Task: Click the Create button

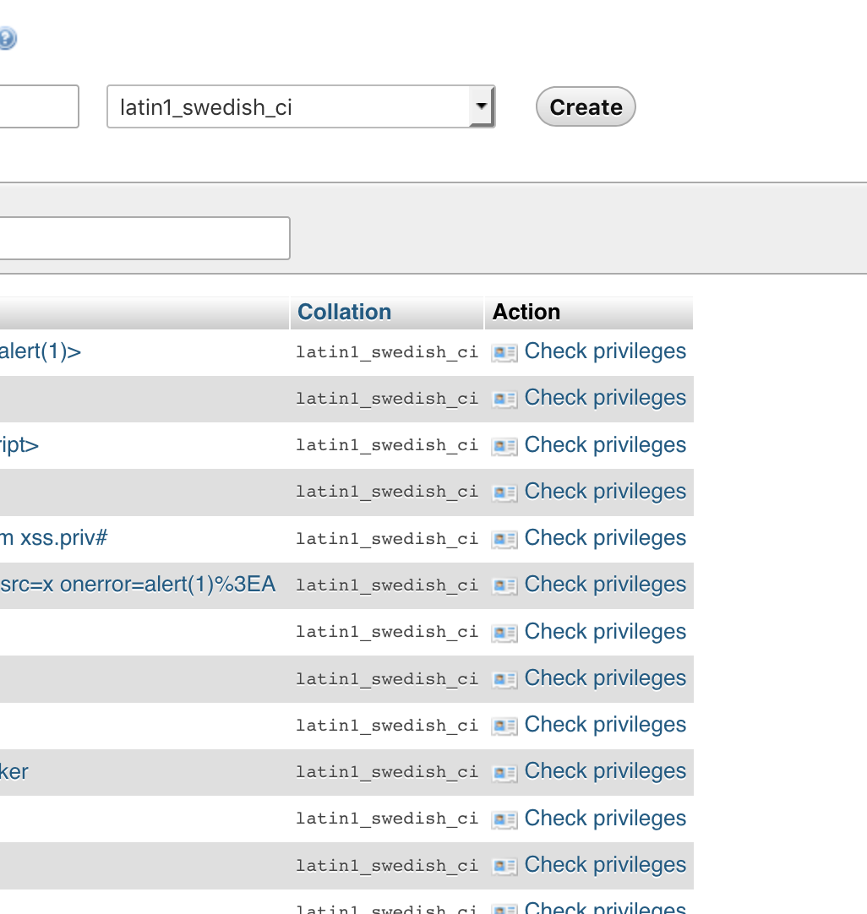Action: (x=585, y=106)
